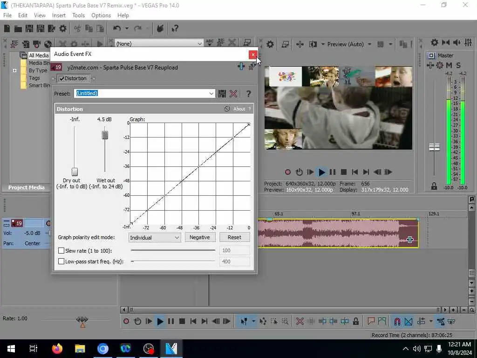Open the File menu
477x358 pixels.
[x=7, y=15]
